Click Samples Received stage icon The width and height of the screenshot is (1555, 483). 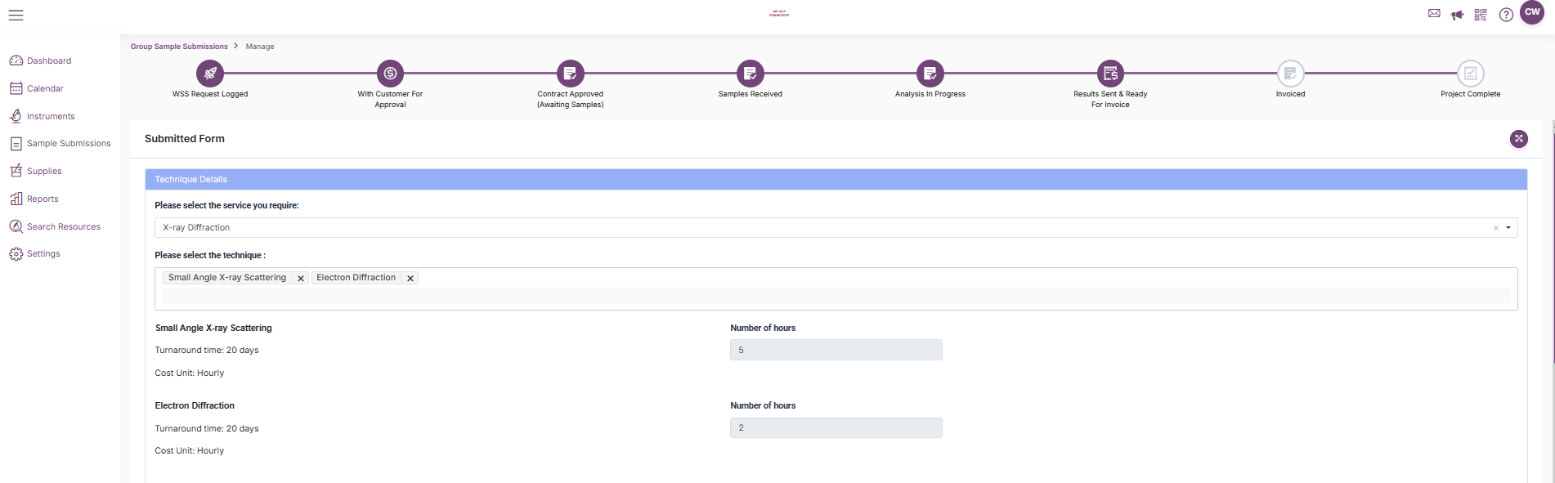coord(750,74)
